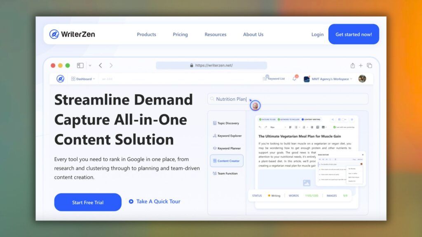Open the Pricing page
This screenshot has height=237, width=422.
[181, 35]
